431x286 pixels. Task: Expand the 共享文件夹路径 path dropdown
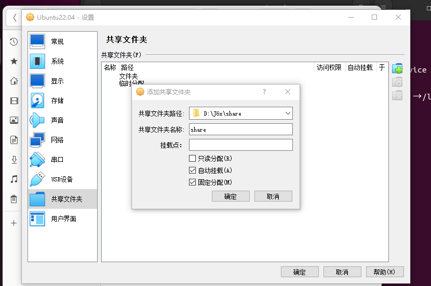tap(288, 113)
